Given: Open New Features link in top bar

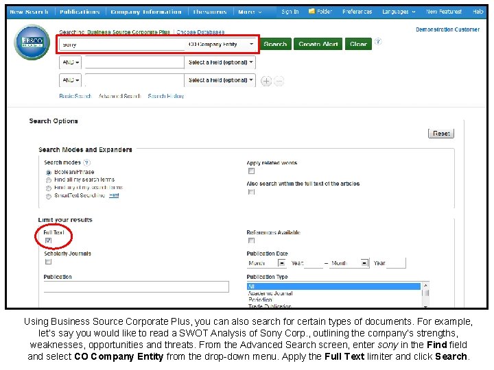Looking at the screenshot, I should [444, 12].
